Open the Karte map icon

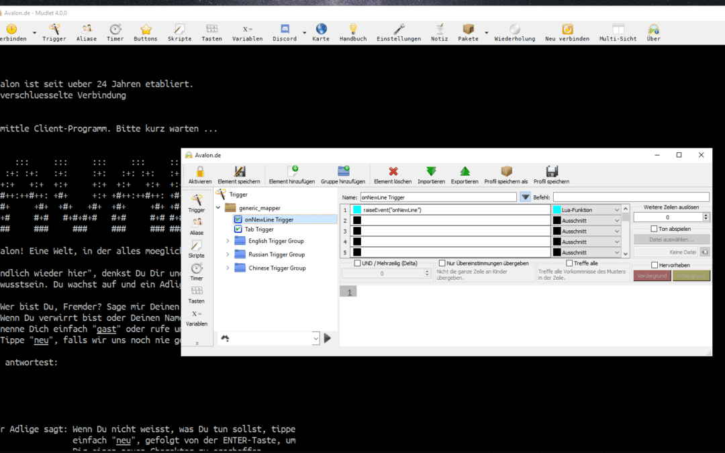[321, 33]
